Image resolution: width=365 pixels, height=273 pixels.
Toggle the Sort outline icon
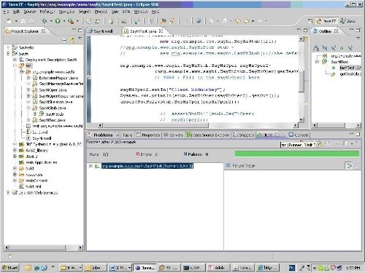click(x=316, y=48)
